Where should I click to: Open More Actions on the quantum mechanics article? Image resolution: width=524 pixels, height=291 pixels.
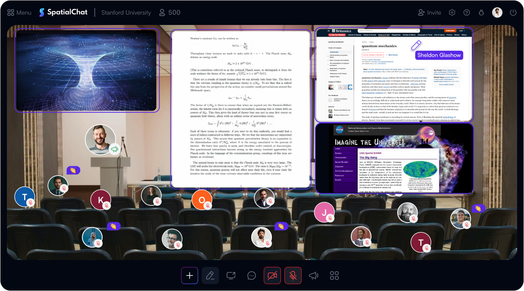click(393, 55)
